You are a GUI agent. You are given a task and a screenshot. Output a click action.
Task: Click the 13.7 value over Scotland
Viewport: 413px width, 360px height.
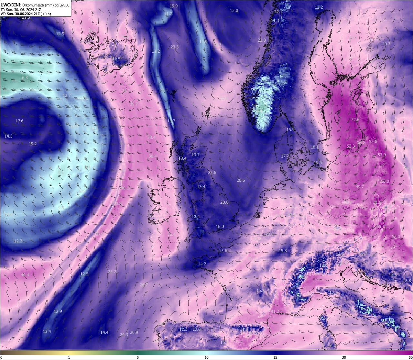[x=196, y=155]
